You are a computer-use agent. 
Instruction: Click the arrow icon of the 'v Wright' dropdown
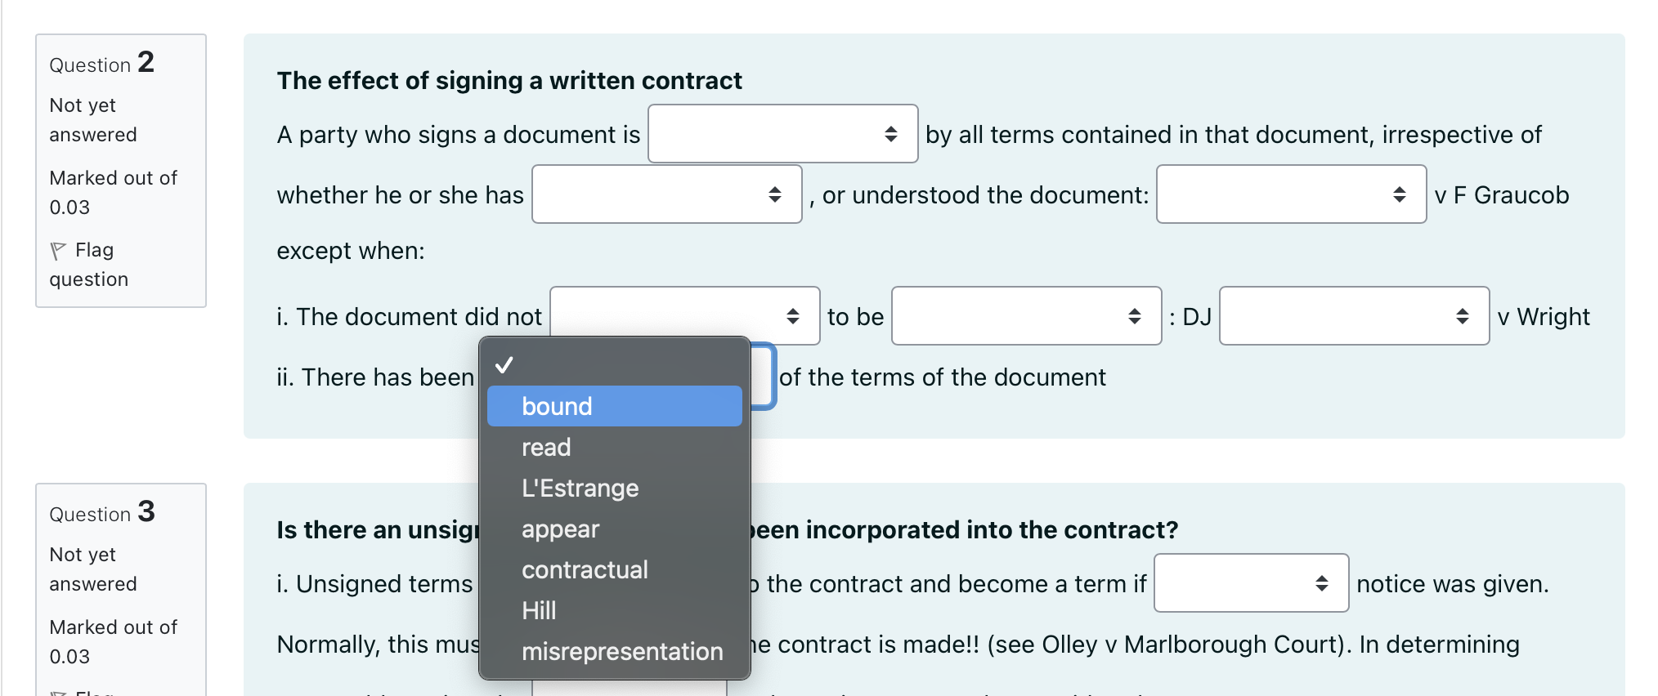[1463, 316]
